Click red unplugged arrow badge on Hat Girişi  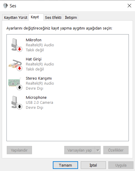[20, 68]
